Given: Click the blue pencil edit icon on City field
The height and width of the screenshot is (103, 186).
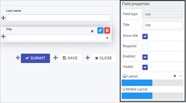Looking at the screenshot, I should (x=100, y=31).
